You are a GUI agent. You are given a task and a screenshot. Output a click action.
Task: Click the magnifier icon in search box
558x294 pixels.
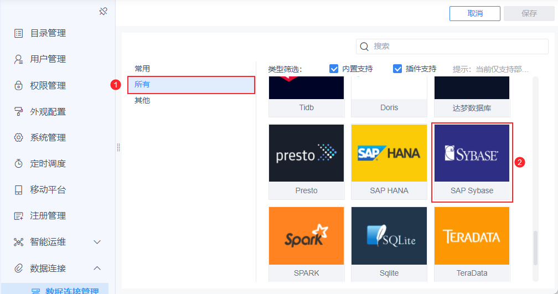[364, 47]
